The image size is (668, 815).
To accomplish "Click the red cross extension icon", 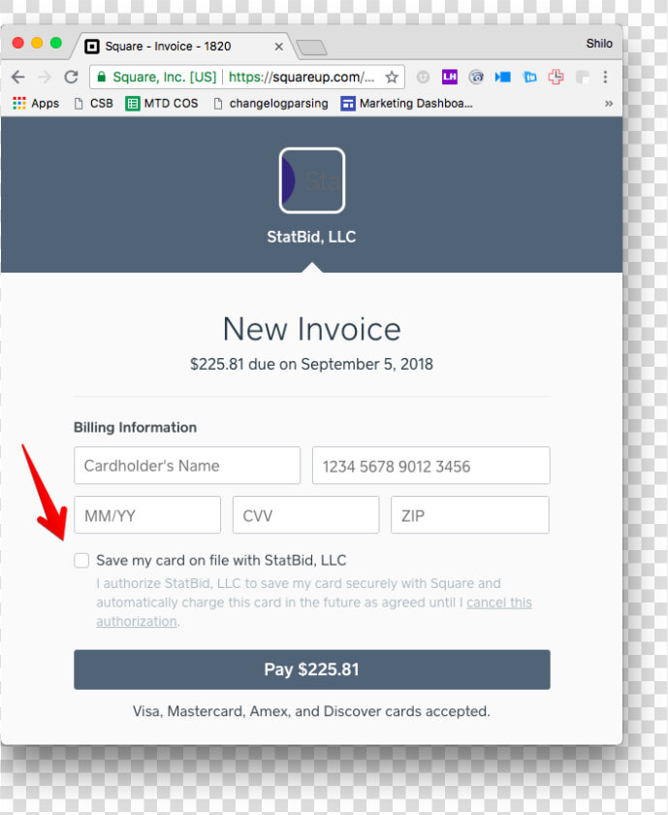I will pos(556,77).
